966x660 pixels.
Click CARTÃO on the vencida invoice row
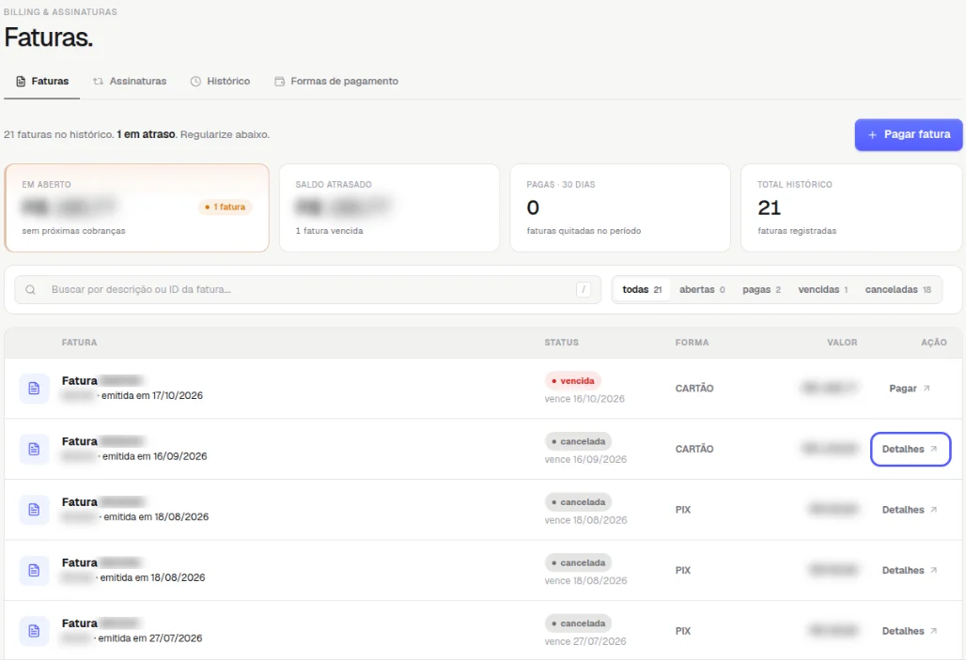(694, 389)
